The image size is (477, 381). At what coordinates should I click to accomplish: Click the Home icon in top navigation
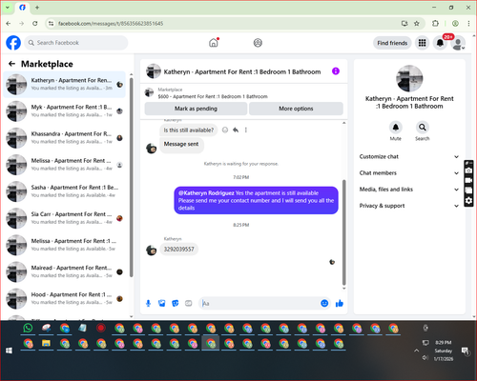[214, 43]
